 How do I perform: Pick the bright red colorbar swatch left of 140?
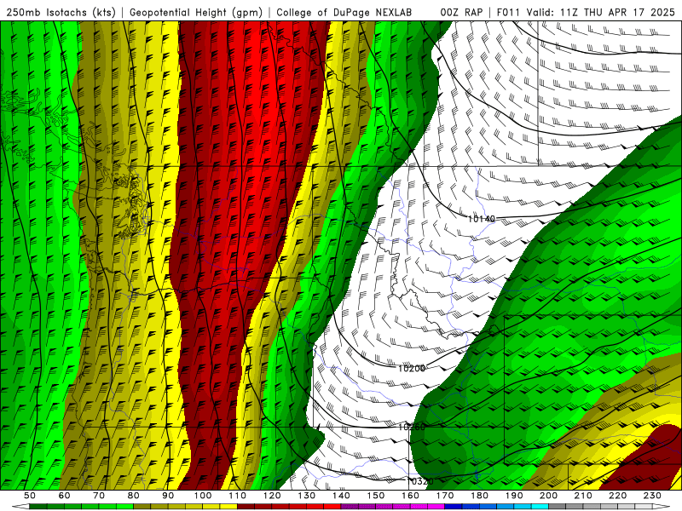click(x=332, y=507)
